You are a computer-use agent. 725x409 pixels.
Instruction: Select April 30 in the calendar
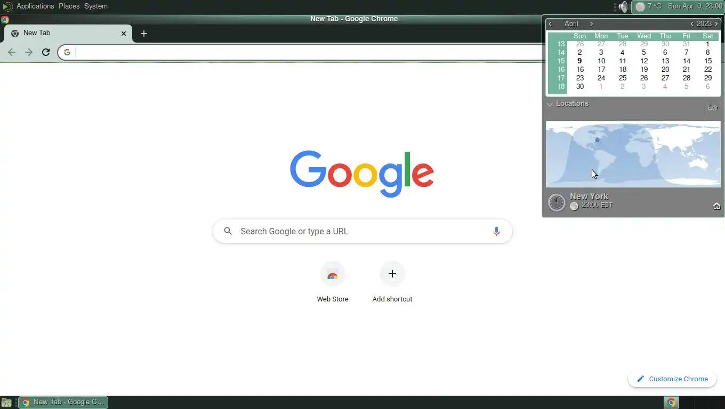click(580, 86)
